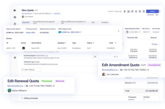This screenshot has width=165, height=109.
Task: Click the green Processed status badge
Action: coord(47,81)
